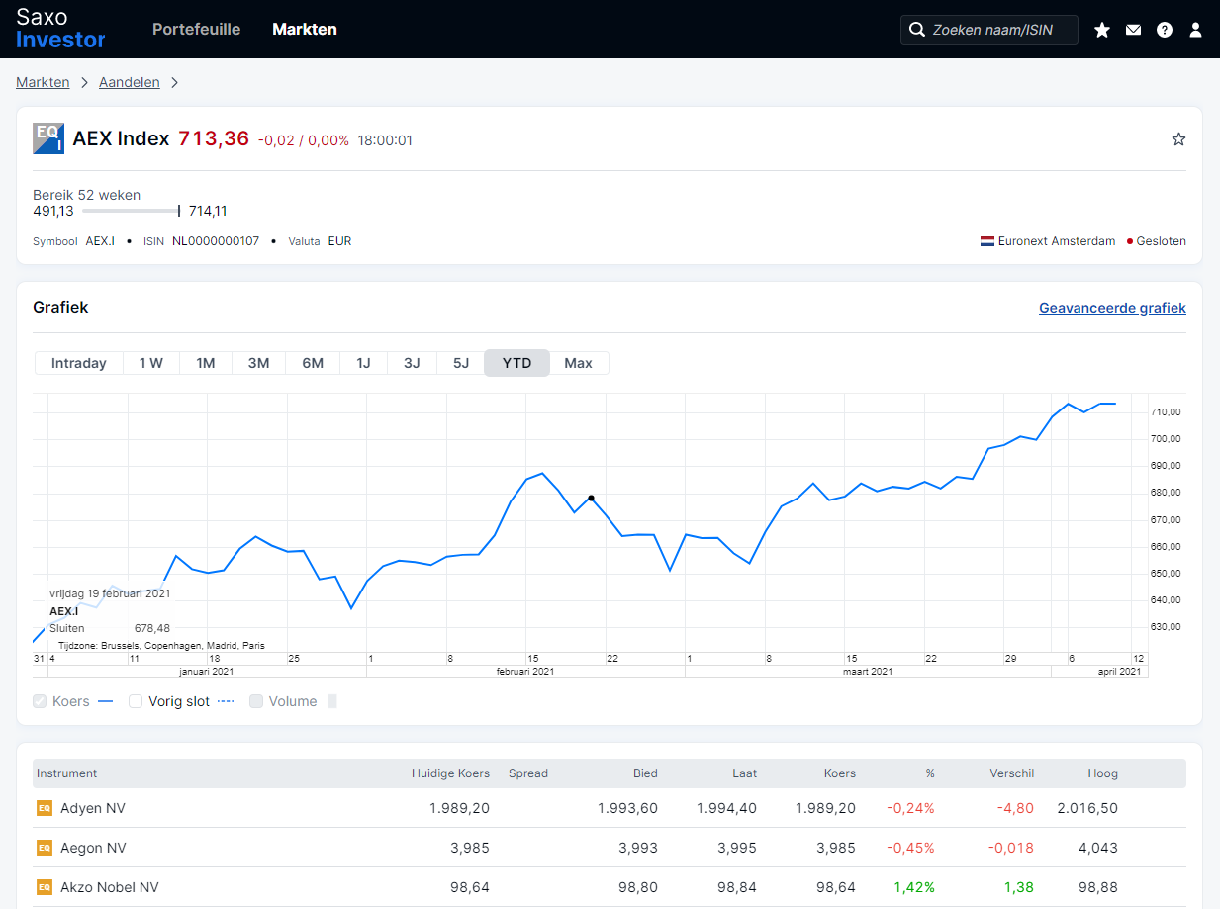Select the 1M chart range

click(x=206, y=363)
